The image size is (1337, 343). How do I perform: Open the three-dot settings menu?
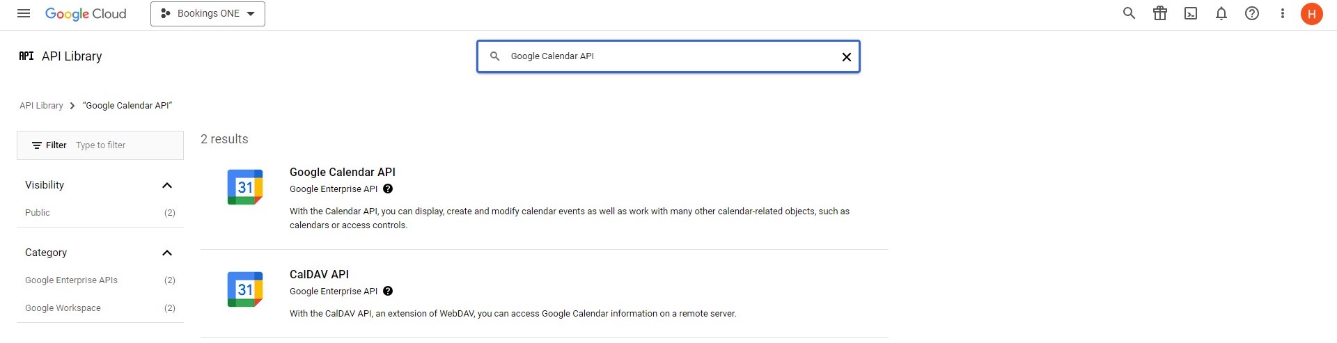tap(1282, 13)
